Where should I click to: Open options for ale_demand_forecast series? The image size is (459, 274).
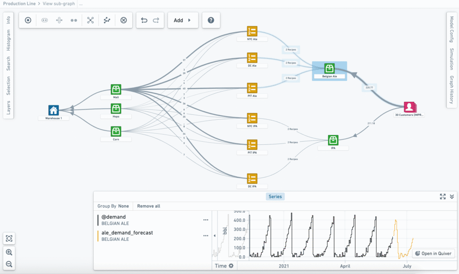pyautogui.click(x=206, y=235)
